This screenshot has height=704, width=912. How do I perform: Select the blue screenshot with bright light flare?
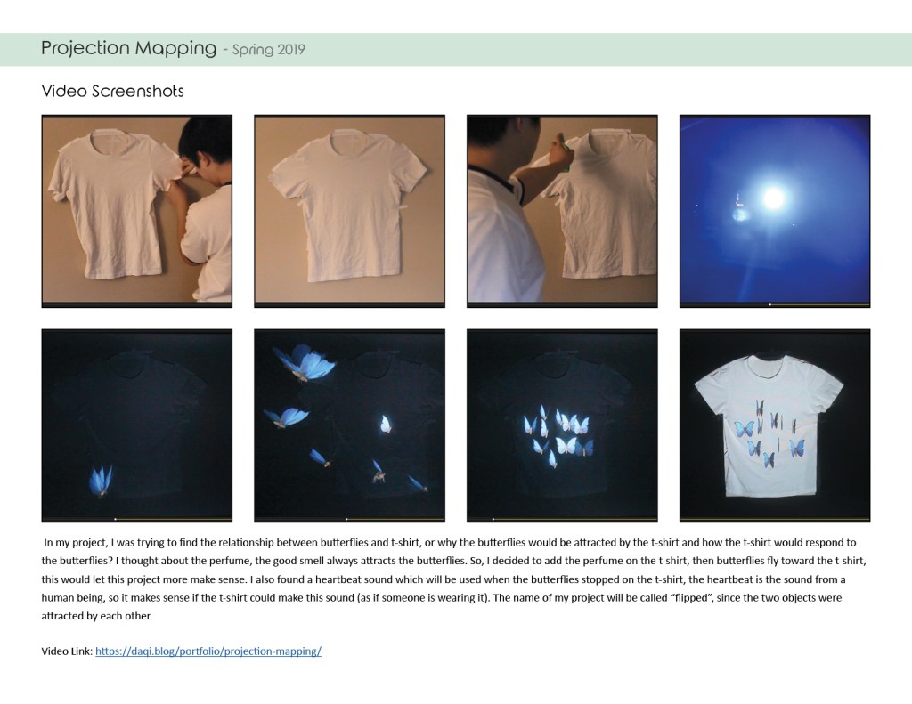coord(775,211)
